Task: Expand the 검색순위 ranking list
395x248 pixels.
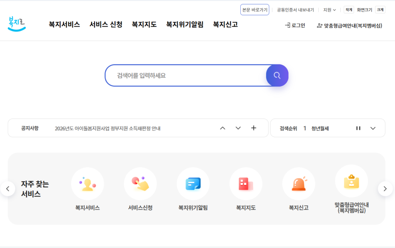Action: (x=373, y=128)
